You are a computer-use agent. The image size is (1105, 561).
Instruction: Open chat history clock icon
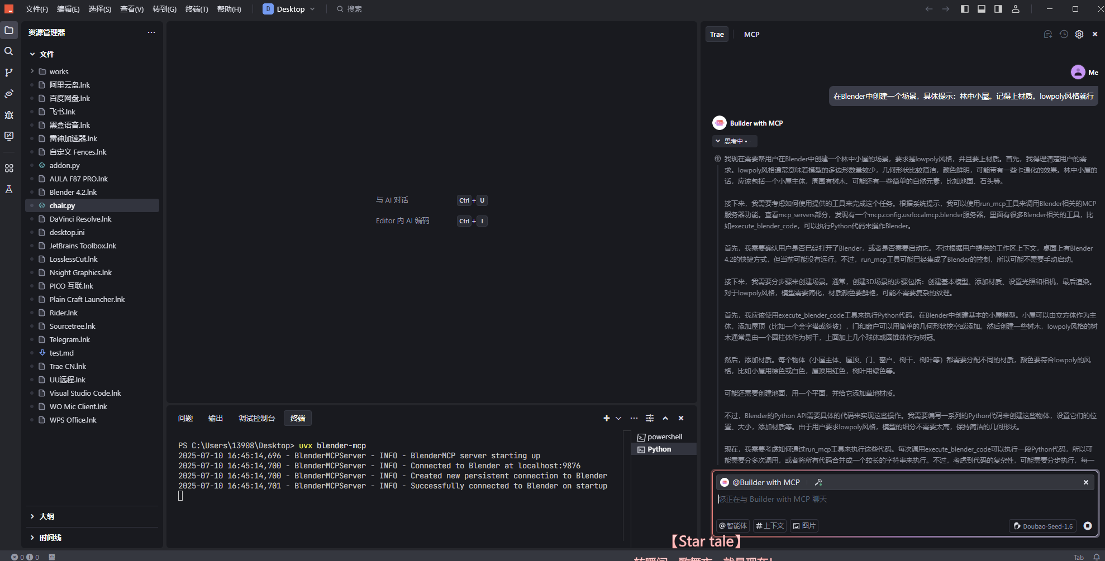(x=1064, y=34)
